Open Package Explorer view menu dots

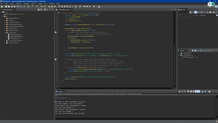tap(47, 10)
